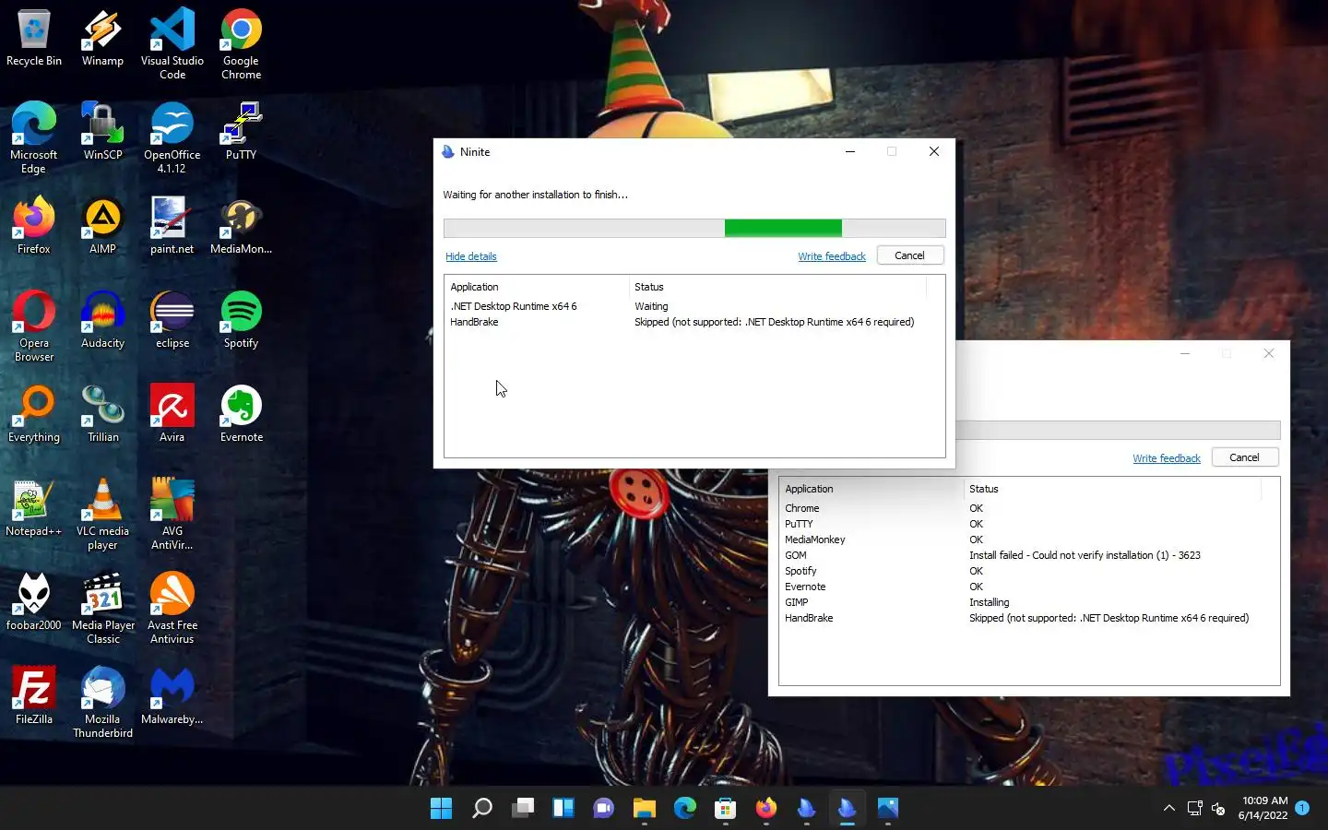This screenshot has height=830, width=1328.
Task: Select the Media Player Classic shortcut
Action: [x=102, y=608]
